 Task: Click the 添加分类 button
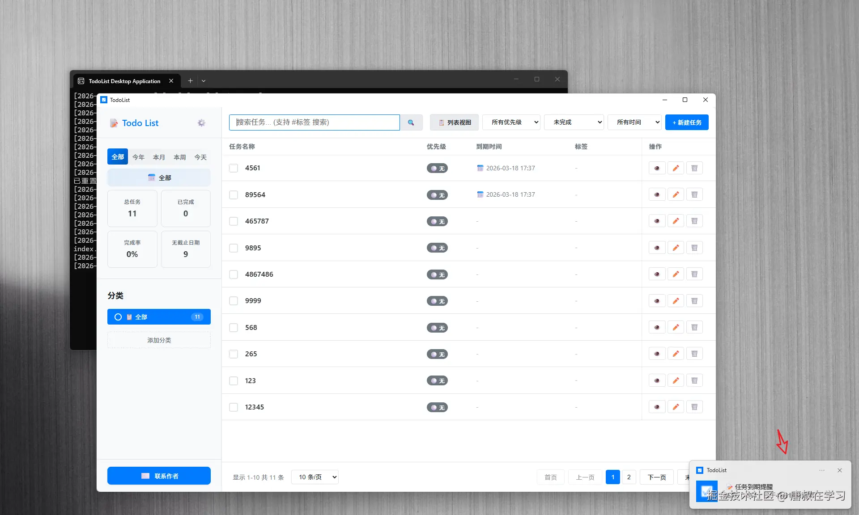(159, 340)
